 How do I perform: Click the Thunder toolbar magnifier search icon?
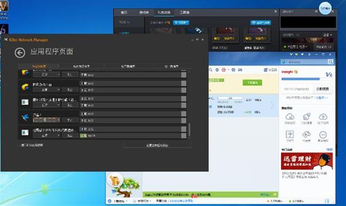pyautogui.click(x=210, y=70)
